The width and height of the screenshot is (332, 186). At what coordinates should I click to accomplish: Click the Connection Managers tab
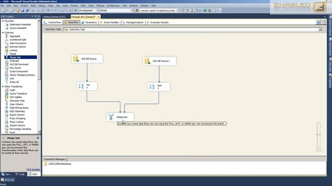[x=54, y=159]
